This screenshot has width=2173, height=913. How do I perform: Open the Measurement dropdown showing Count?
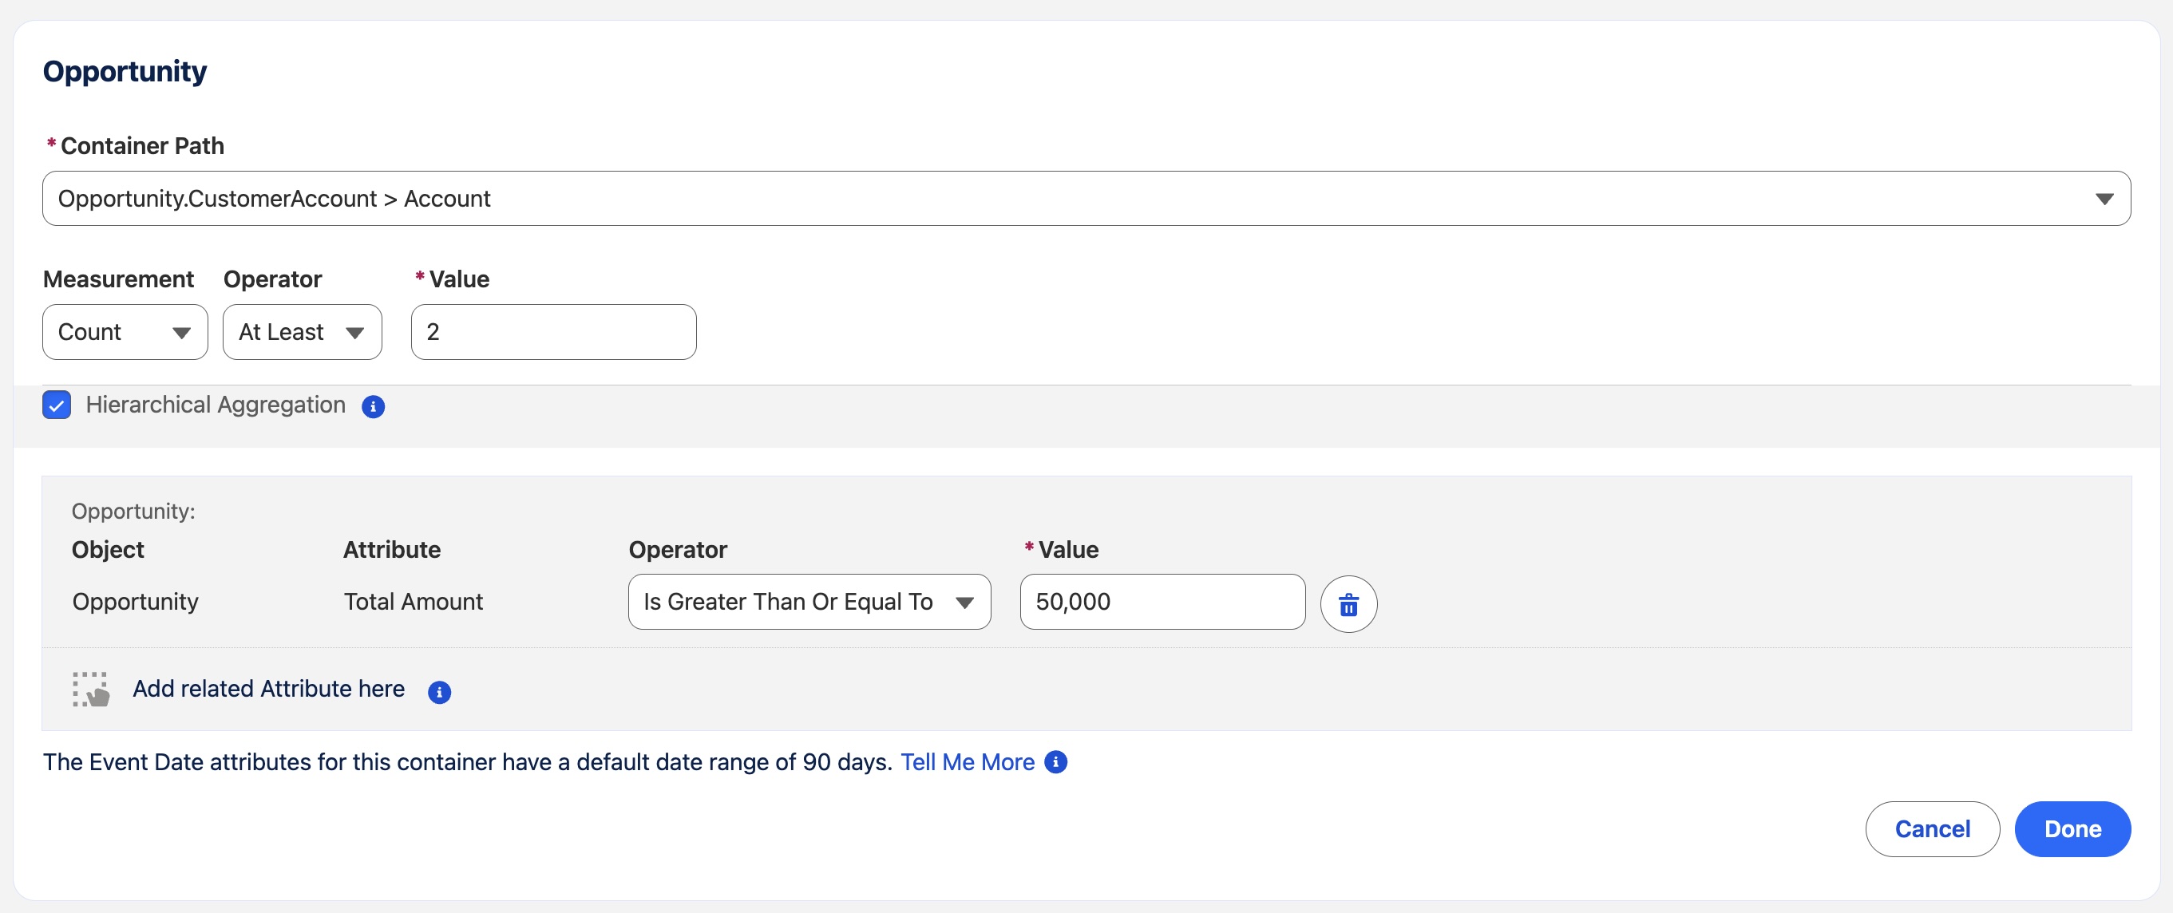click(x=125, y=331)
